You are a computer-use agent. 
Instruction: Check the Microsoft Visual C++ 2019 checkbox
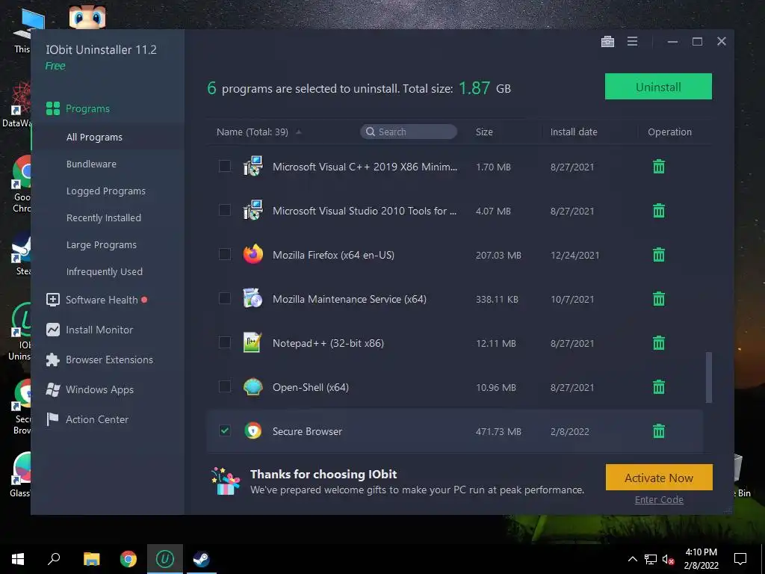tap(224, 166)
